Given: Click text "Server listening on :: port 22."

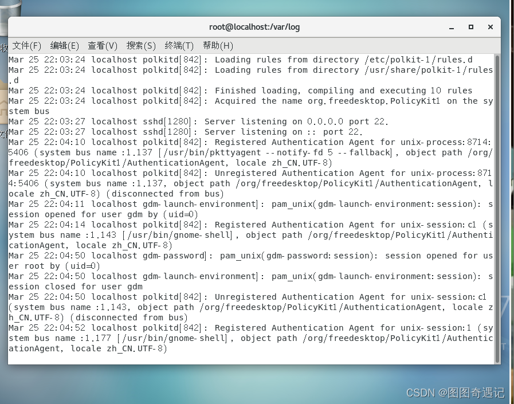Looking at the screenshot, I should (284, 132).
